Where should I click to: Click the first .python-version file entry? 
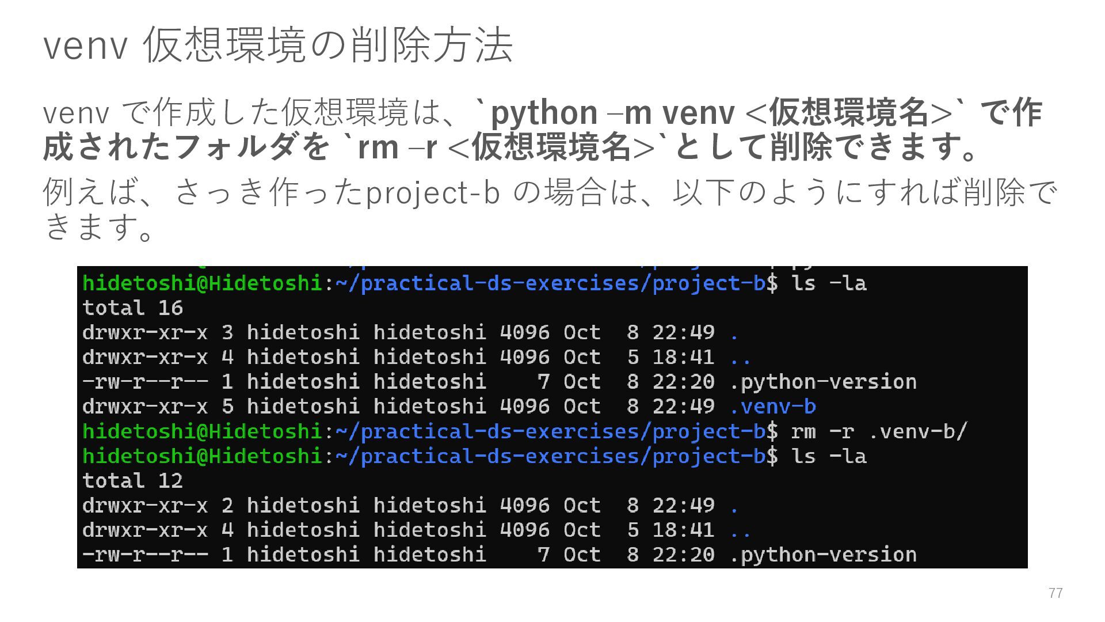click(x=823, y=382)
